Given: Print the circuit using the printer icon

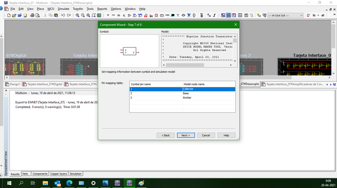Looking at the screenshot, I should coord(32,15).
